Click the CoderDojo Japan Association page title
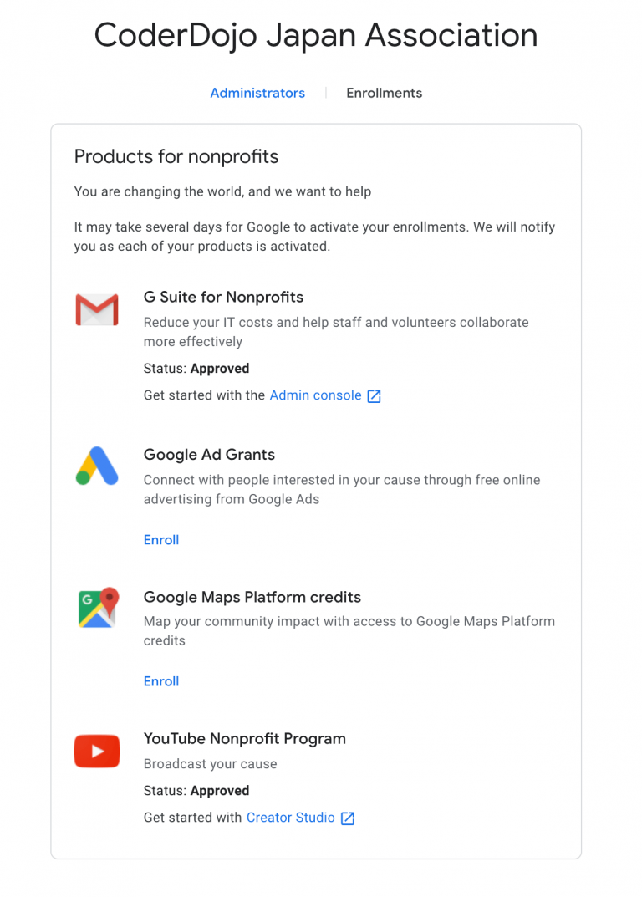Screen dimensions: 642x897 315,35
